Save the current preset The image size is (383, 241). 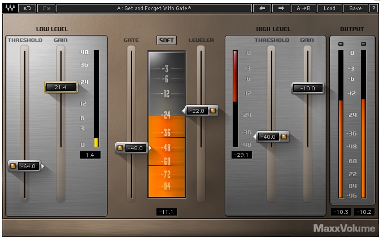coord(355,8)
